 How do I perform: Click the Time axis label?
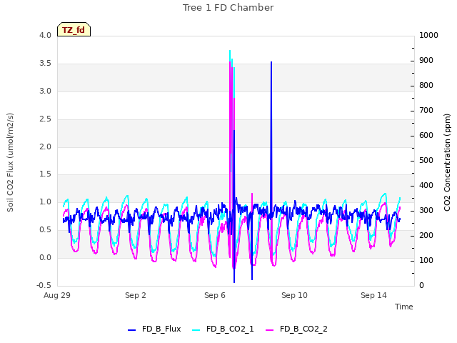coord(404,307)
